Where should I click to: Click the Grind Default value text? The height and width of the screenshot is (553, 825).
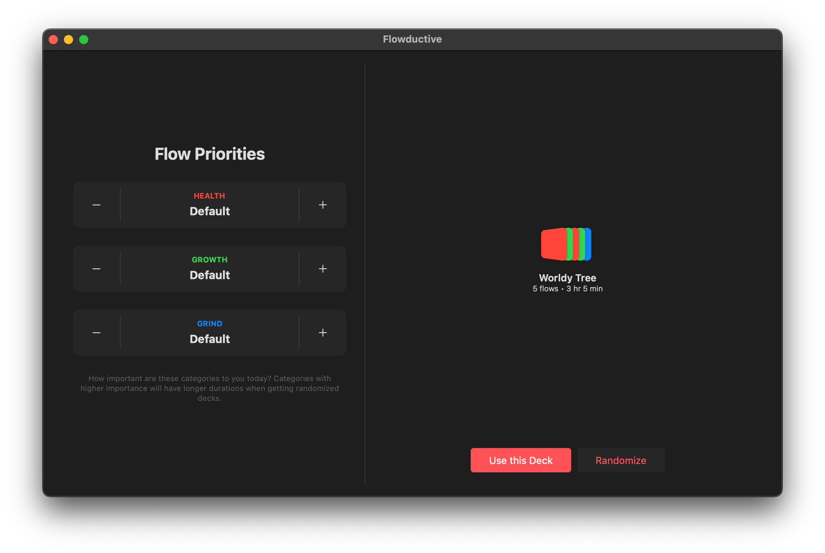[x=210, y=339]
